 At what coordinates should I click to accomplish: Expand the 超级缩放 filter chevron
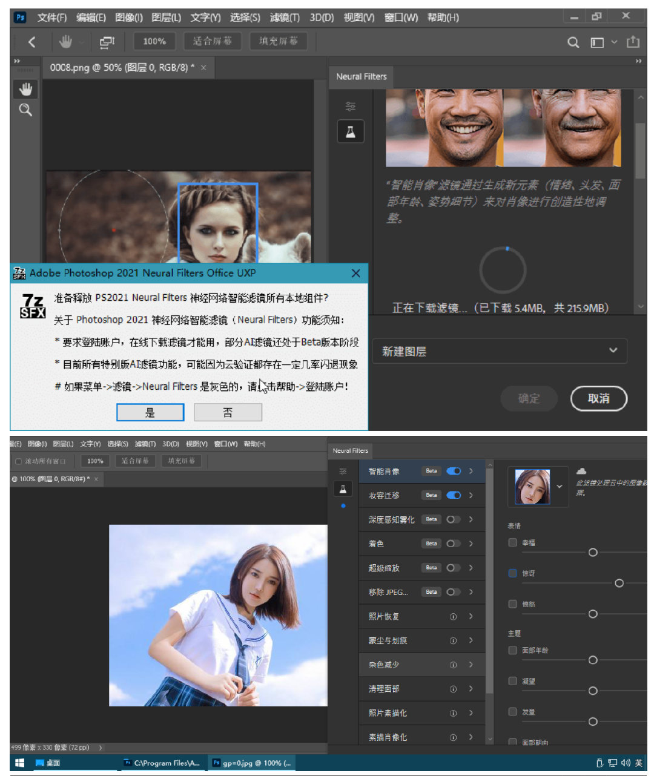point(471,568)
